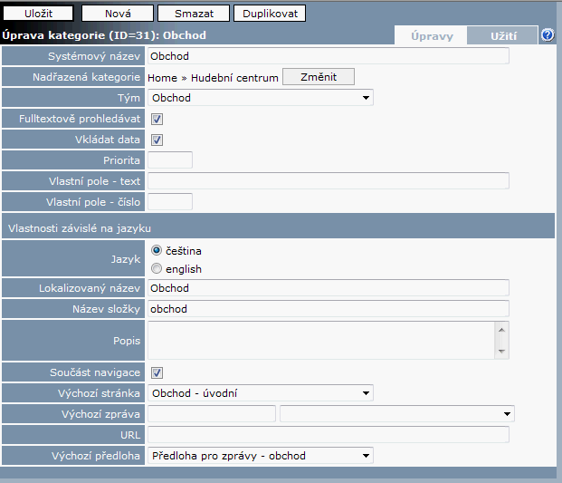The image size is (562, 483).
Task: Open the Výchozí předloha dropdown
Action: (x=261, y=456)
